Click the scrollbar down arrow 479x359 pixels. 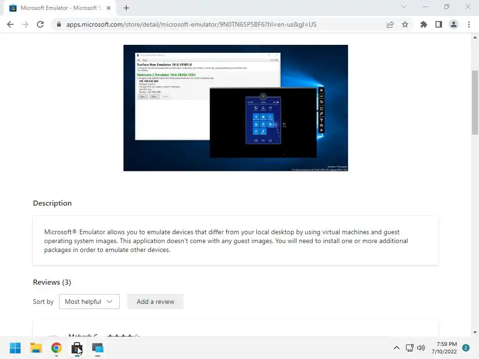point(475,332)
